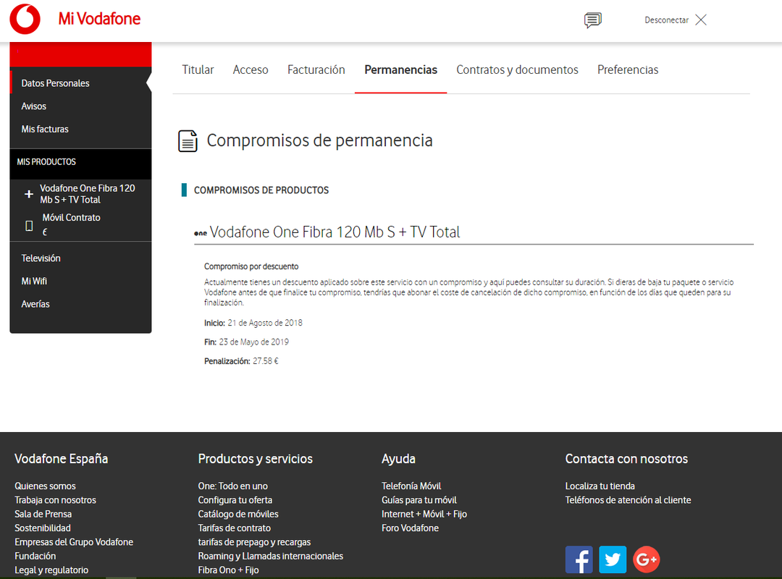Open Telefonía Móvil help link
The width and height of the screenshot is (782, 579).
coord(411,486)
